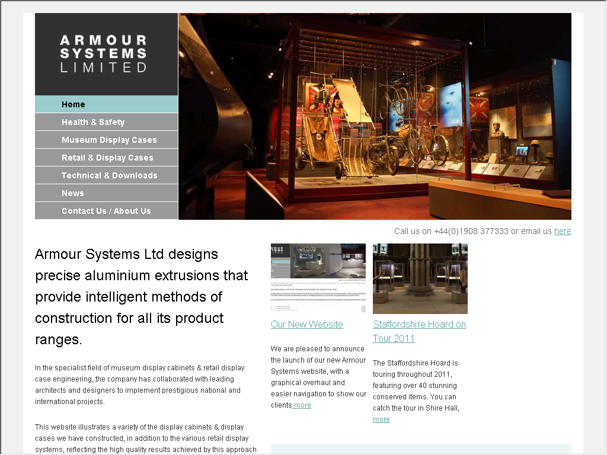
Task: Open Staffordshire Hoard on Tour 2011 link
Action: click(x=419, y=331)
